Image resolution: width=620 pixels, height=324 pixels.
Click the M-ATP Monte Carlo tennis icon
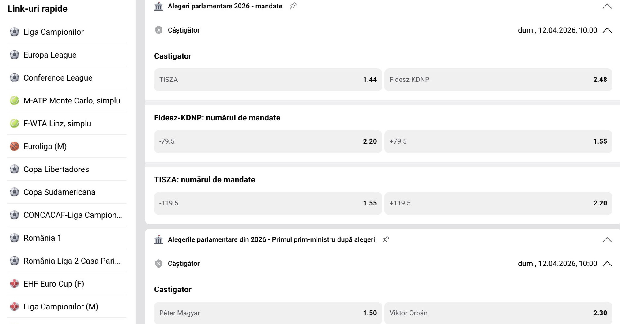pyautogui.click(x=14, y=101)
